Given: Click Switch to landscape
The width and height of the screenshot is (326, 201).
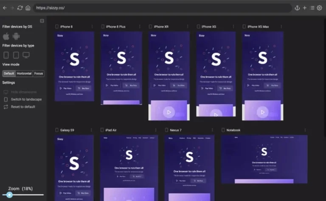Looking at the screenshot, I should click(x=22, y=100).
